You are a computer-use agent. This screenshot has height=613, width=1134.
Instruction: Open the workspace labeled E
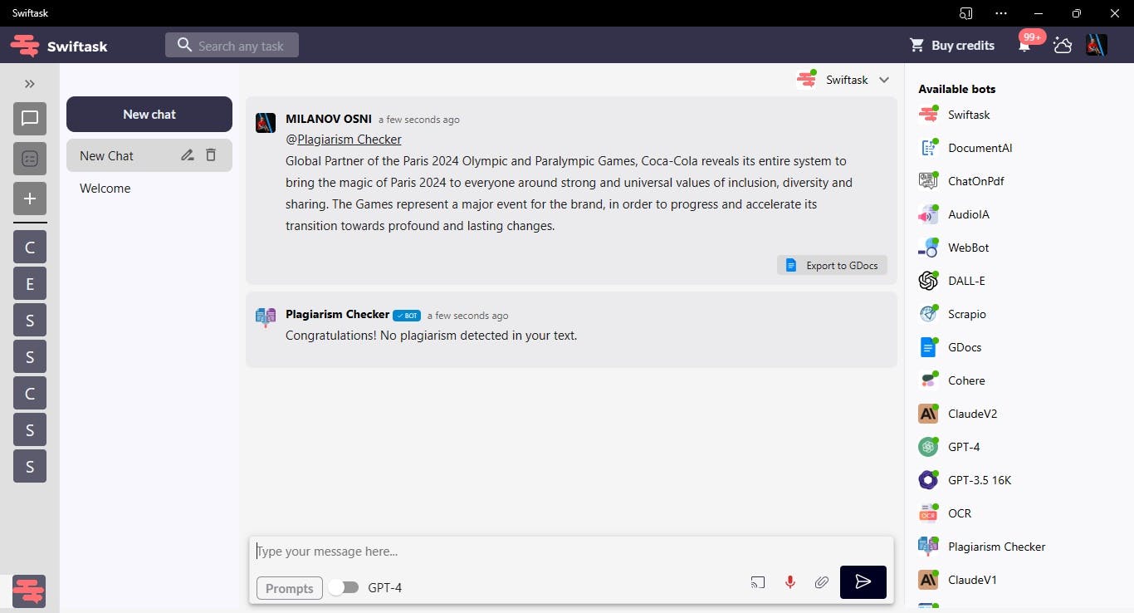30,284
